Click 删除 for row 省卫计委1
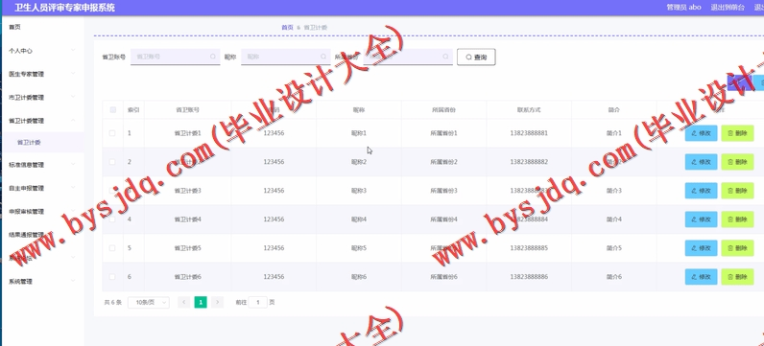764x346 pixels. click(737, 133)
